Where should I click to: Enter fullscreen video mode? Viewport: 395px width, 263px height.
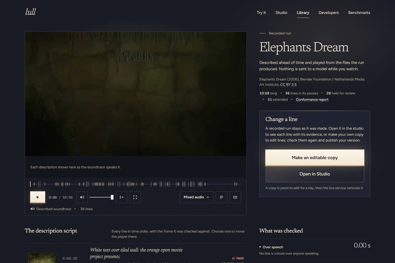tap(135, 197)
